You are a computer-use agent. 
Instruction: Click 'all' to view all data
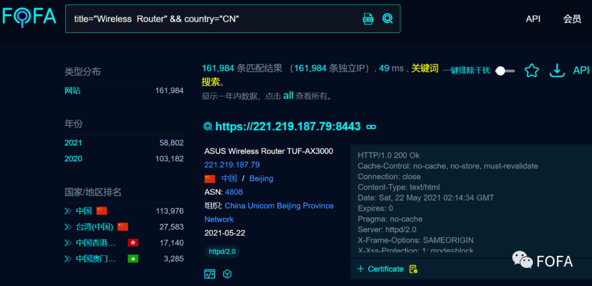coord(288,96)
